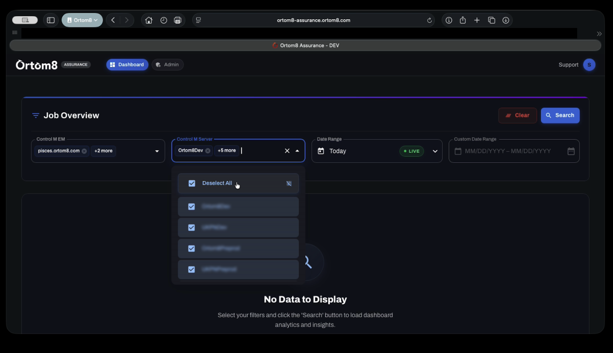613x353 pixels.
Task: Open a new tab with the plus icon
Action: pos(477,20)
